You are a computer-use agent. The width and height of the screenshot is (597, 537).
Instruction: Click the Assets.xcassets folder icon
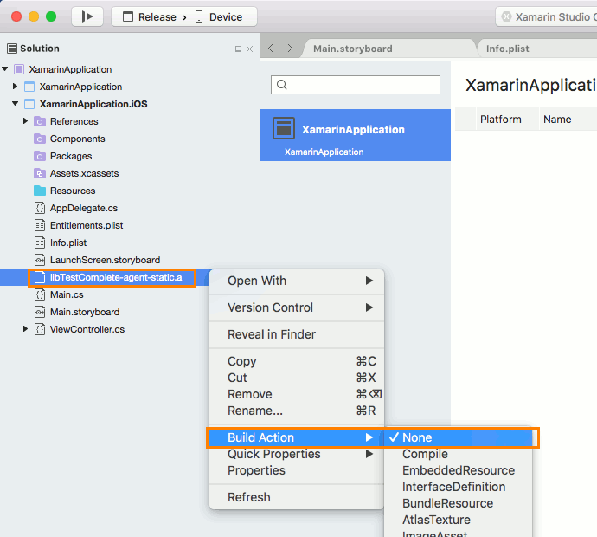40,173
